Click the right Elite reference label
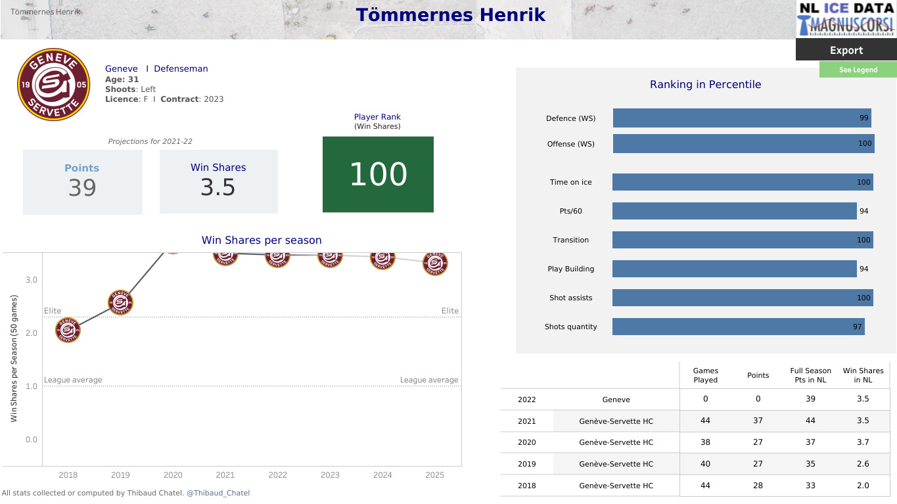The image size is (897, 504). click(450, 311)
